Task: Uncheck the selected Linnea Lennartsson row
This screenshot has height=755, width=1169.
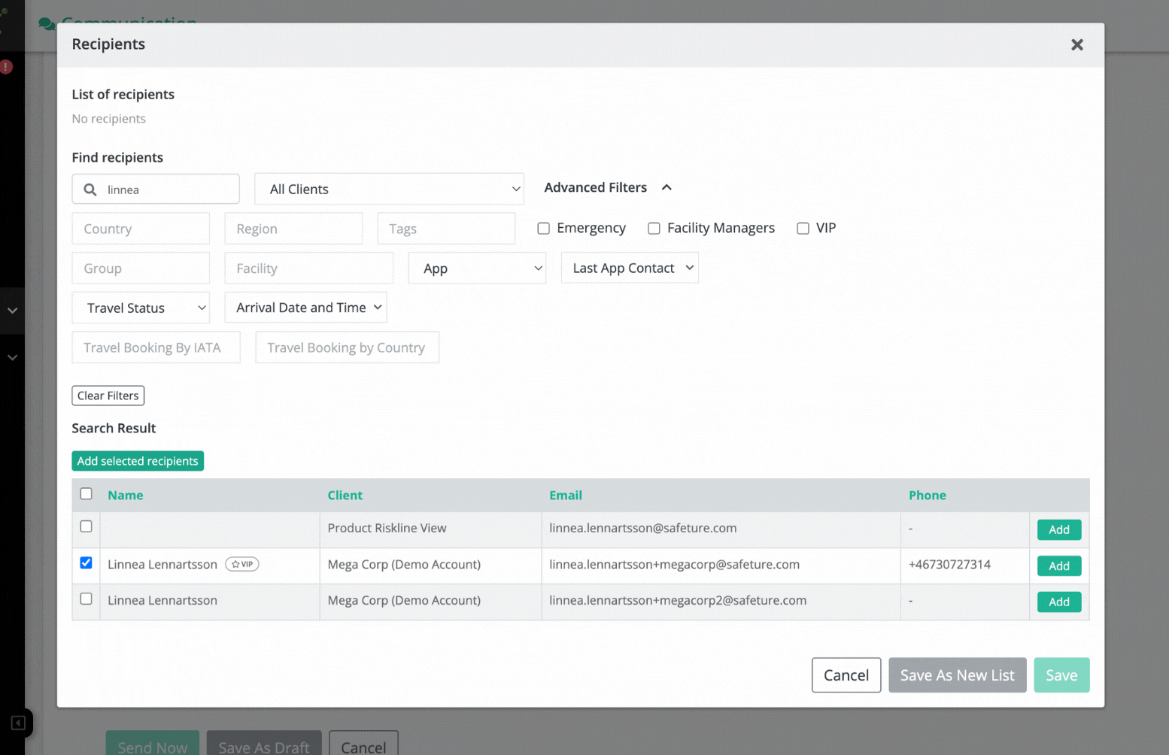Action: [x=86, y=562]
